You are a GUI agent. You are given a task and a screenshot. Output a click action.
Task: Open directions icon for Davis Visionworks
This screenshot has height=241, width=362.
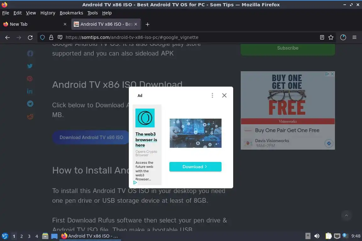[x=329, y=143]
